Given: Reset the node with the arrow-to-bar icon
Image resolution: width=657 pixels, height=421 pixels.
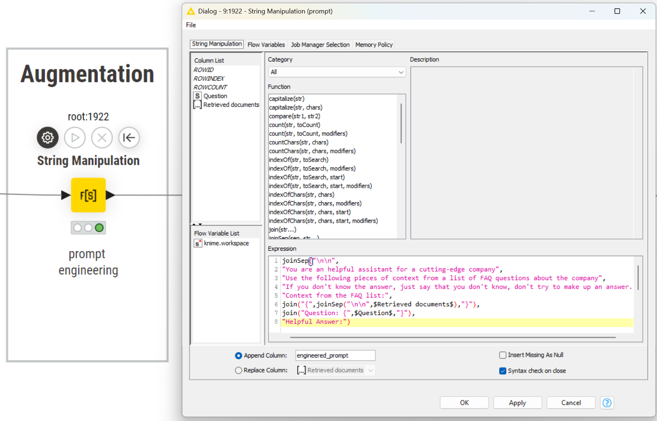Looking at the screenshot, I should point(129,138).
